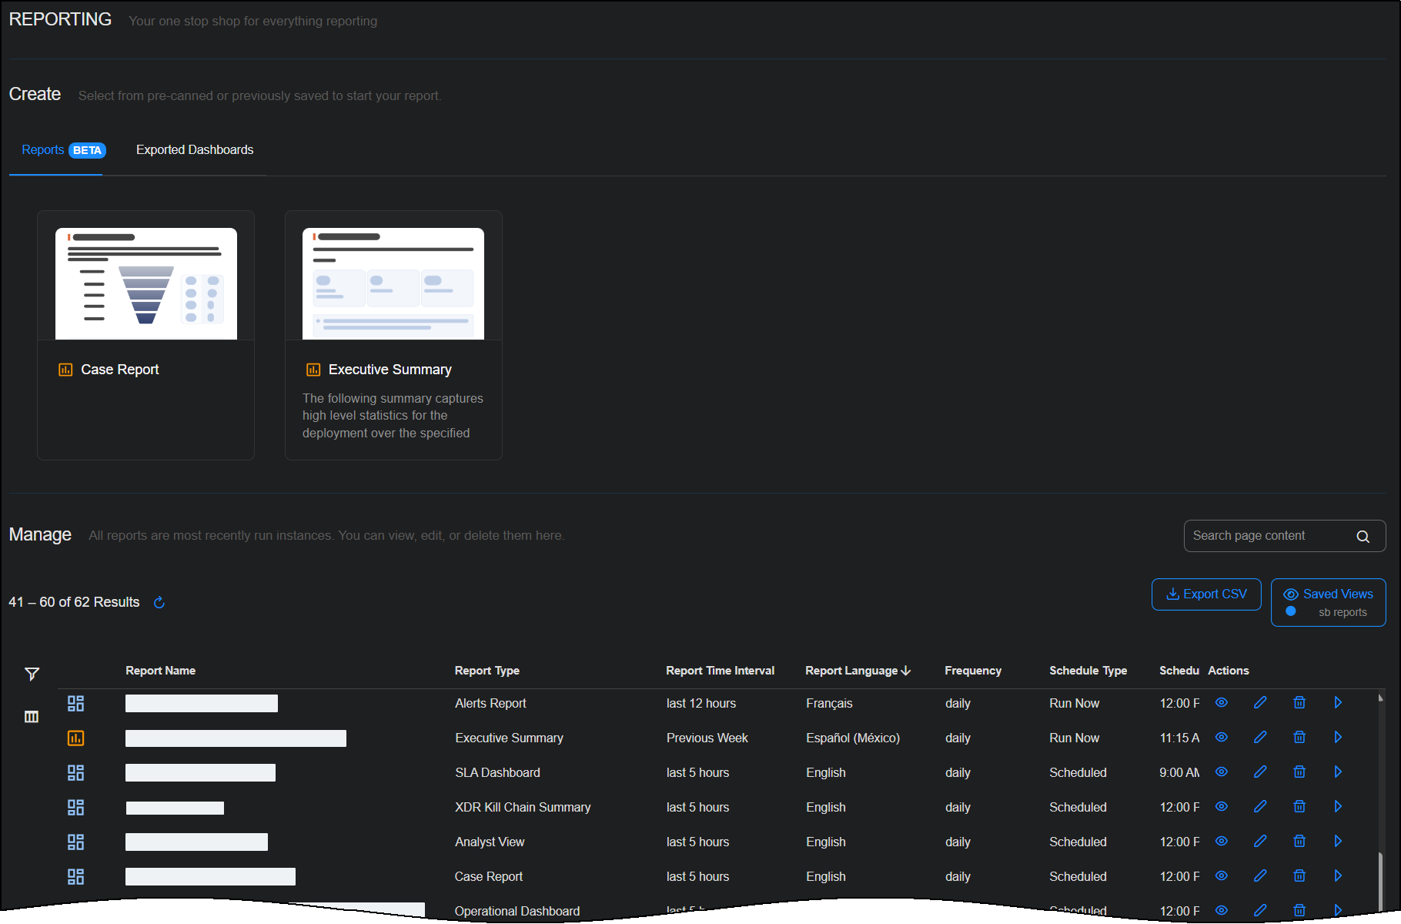Click the sort arrow on Report Language column
This screenshot has width=1401, height=924.
pyautogui.click(x=907, y=670)
